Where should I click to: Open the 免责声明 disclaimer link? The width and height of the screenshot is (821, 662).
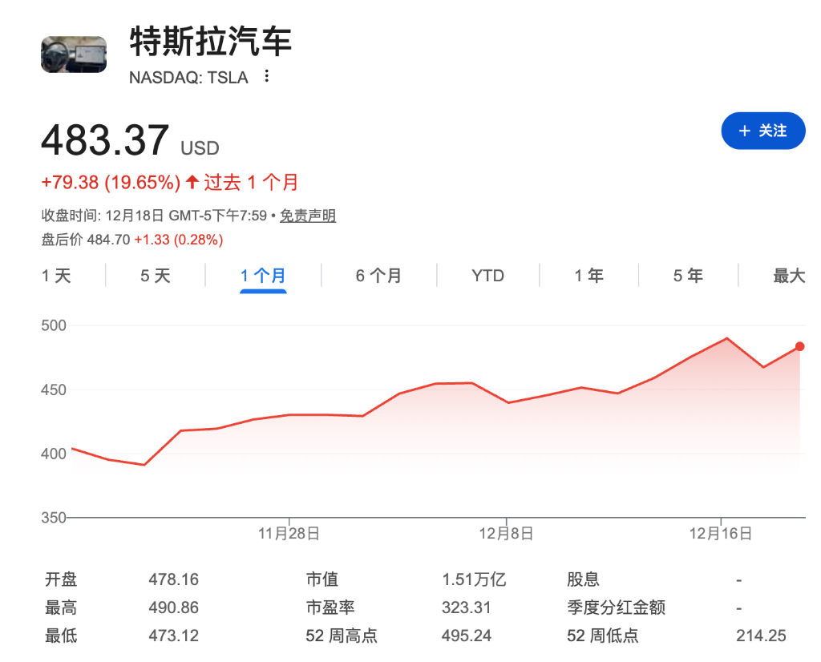point(308,216)
